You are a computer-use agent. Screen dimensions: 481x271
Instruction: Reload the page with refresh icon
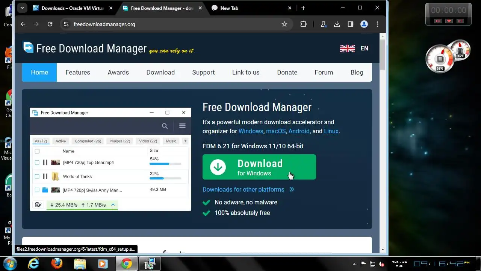click(50, 24)
